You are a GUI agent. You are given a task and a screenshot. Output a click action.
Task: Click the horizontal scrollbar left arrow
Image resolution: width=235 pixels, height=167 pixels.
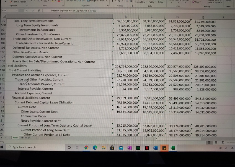[x=157, y=139]
